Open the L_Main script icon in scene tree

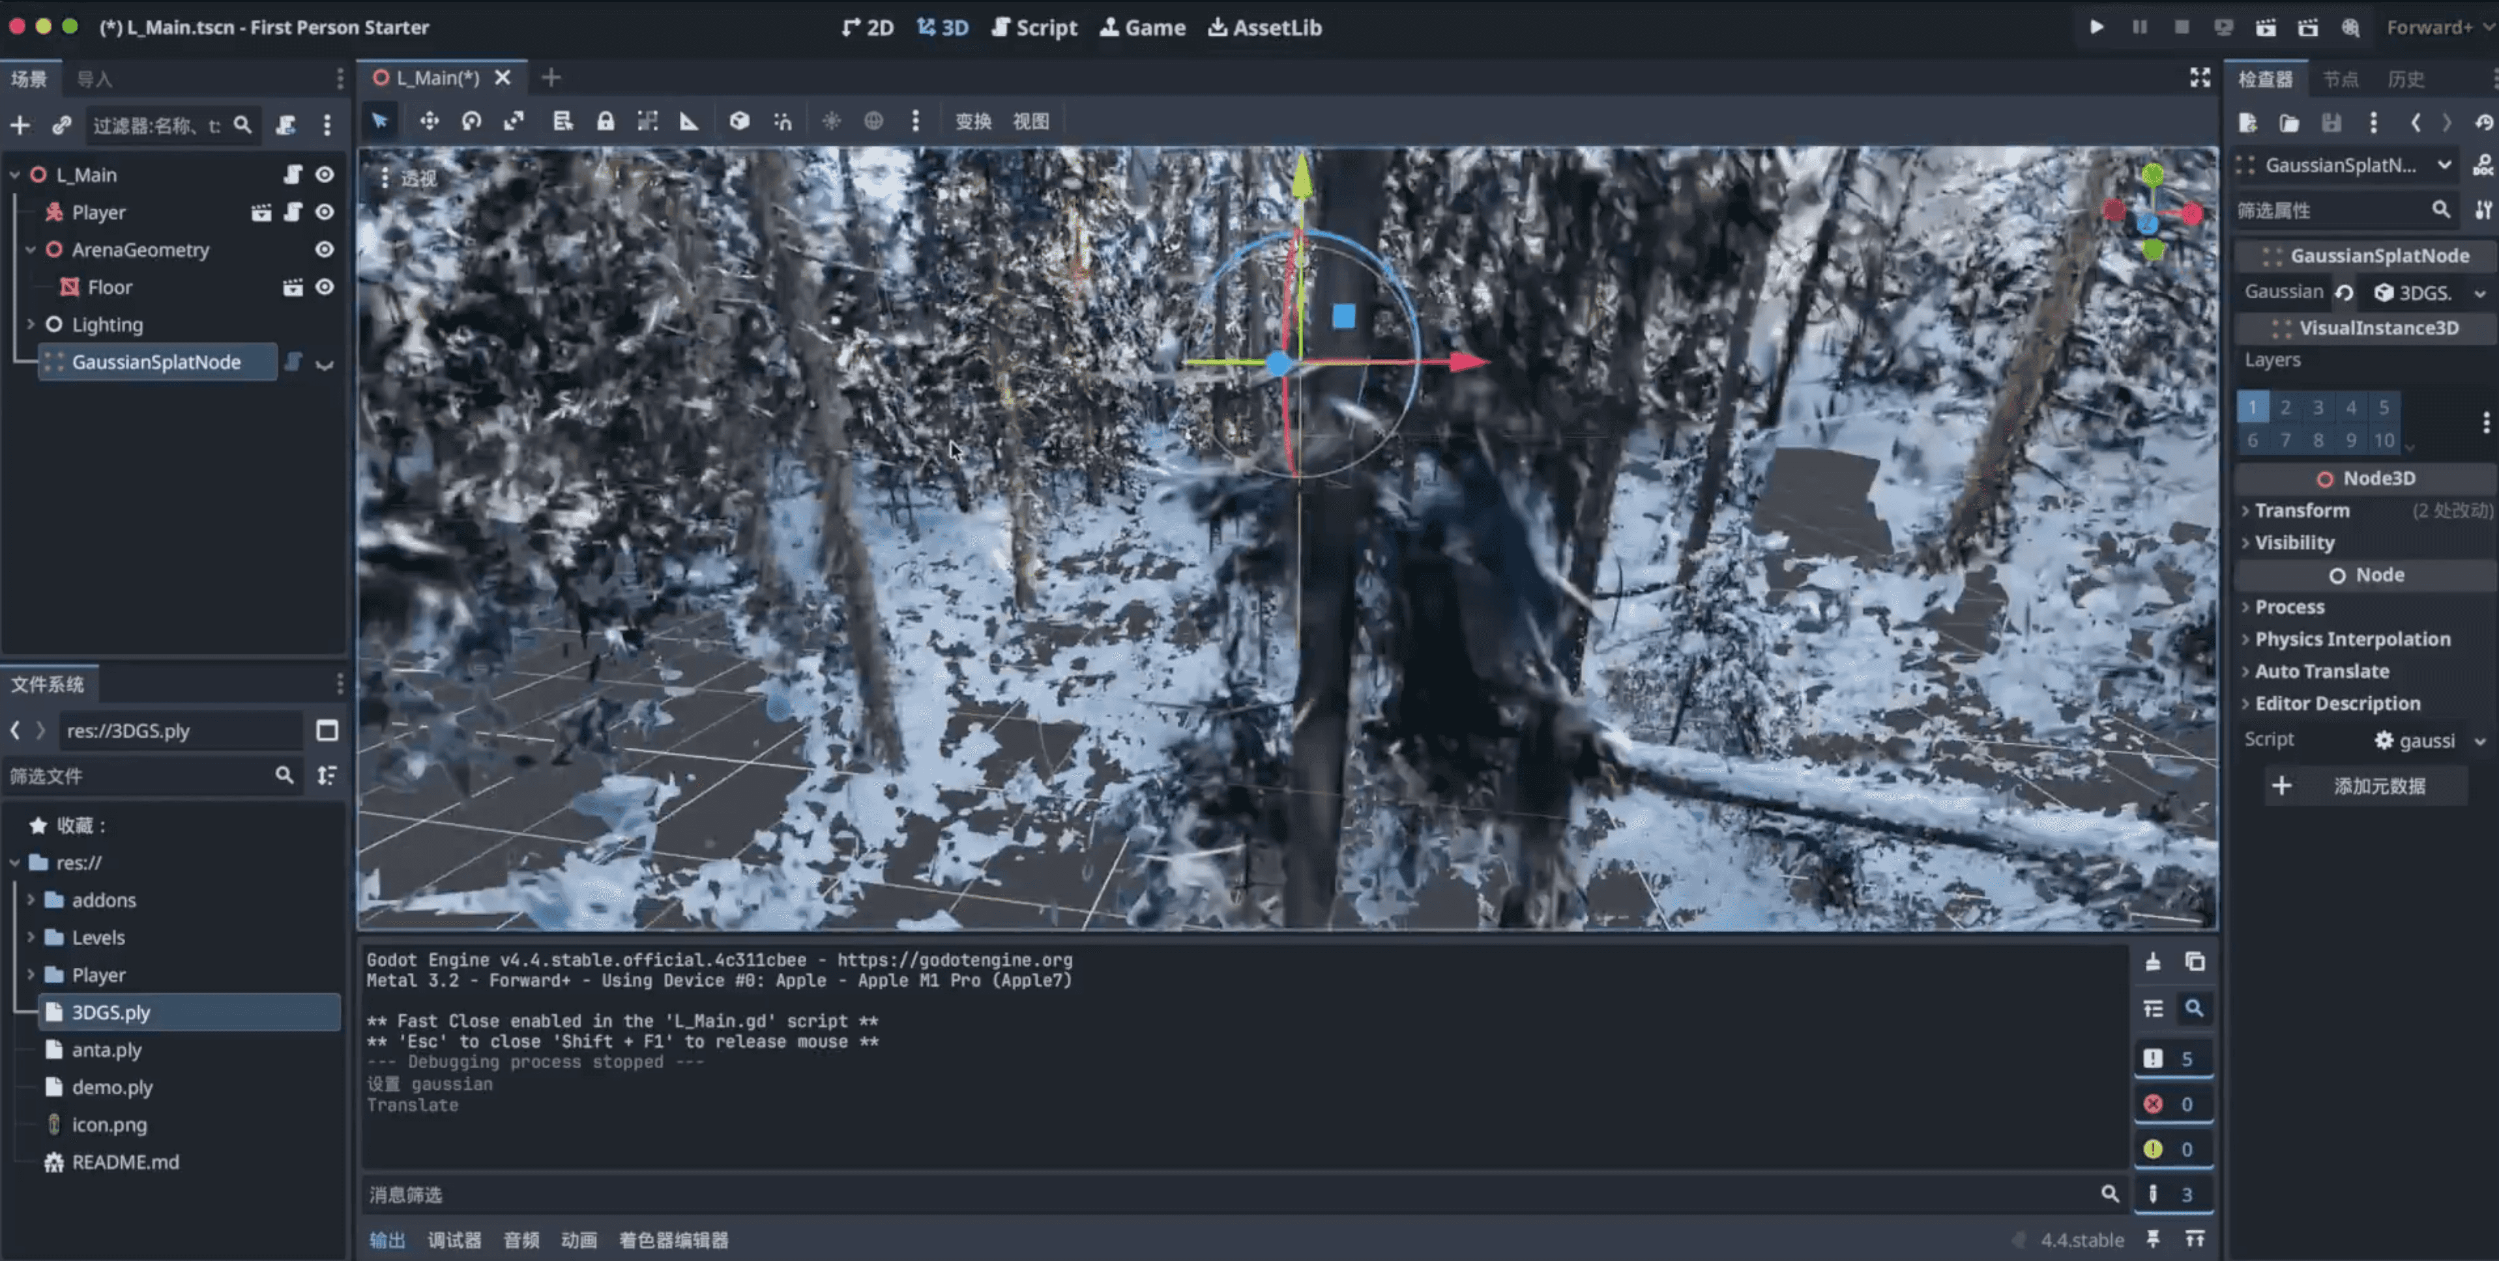(292, 175)
